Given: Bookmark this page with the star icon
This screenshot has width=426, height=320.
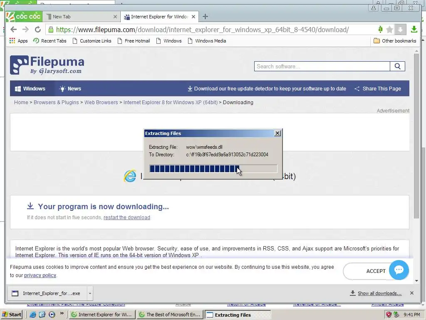Looking at the screenshot, I should point(389,30).
